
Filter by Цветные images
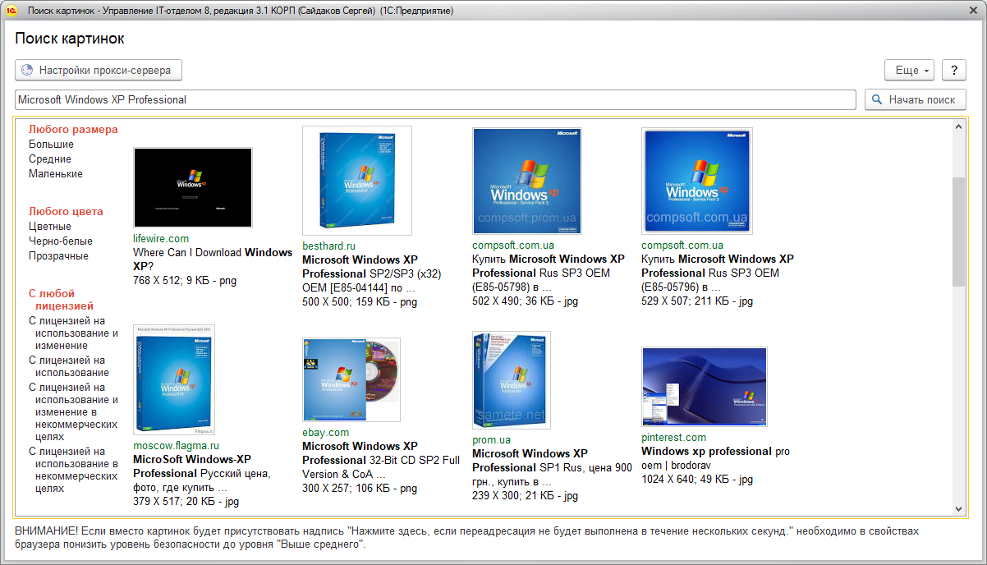[50, 226]
